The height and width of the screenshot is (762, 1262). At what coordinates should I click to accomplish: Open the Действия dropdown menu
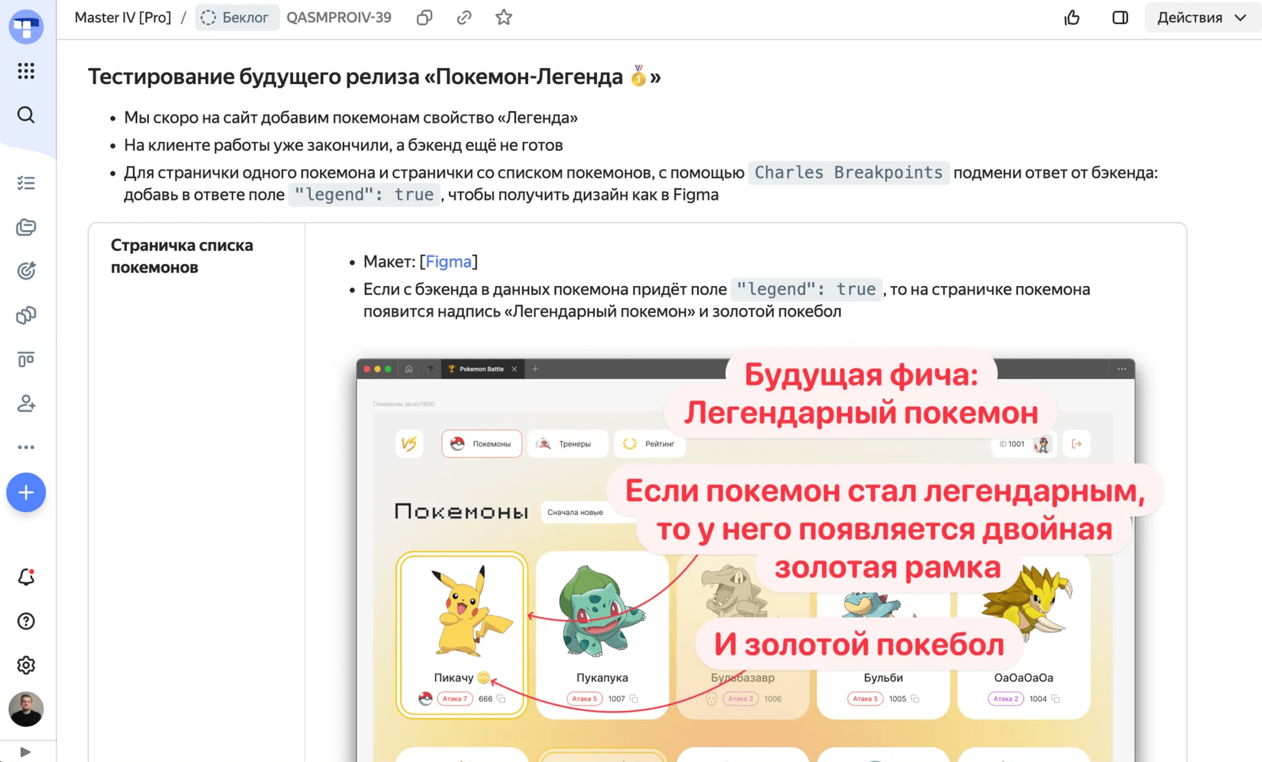click(1200, 17)
